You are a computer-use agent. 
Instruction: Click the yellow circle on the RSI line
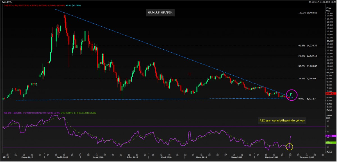pos(290,146)
